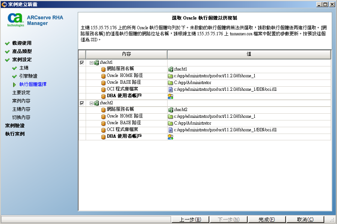Click the folder icon for rhacht1 Oracle BASE value

tap(171, 83)
